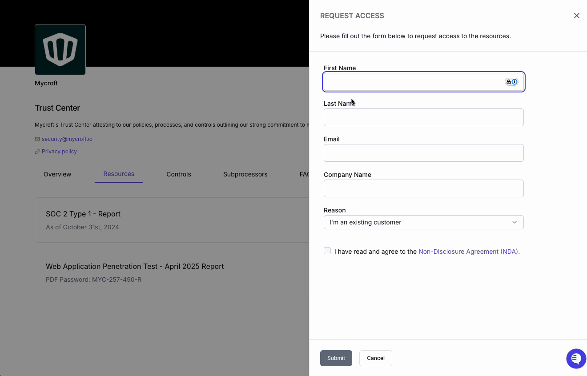Open the Non-Disclosure Agreement (NDA) link
This screenshot has height=376, width=587.
pyautogui.click(x=469, y=252)
